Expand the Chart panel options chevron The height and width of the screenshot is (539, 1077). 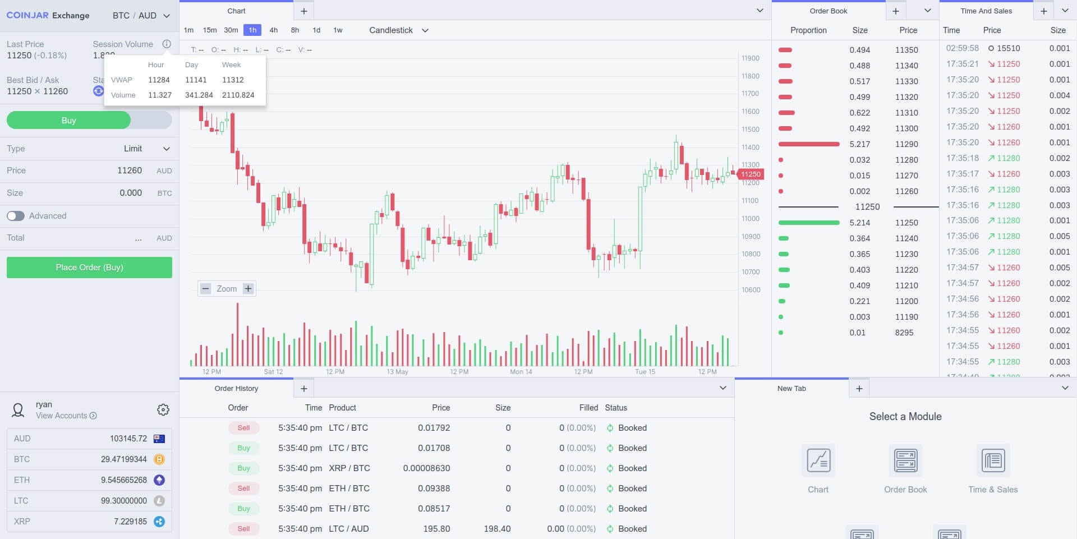760,11
